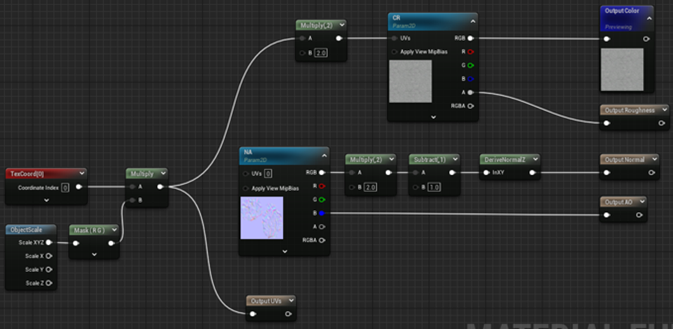Image resolution: width=673 pixels, height=329 pixels.
Task: Click the TexCoord Coordinate Index output pin
Action: click(x=79, y=187)
